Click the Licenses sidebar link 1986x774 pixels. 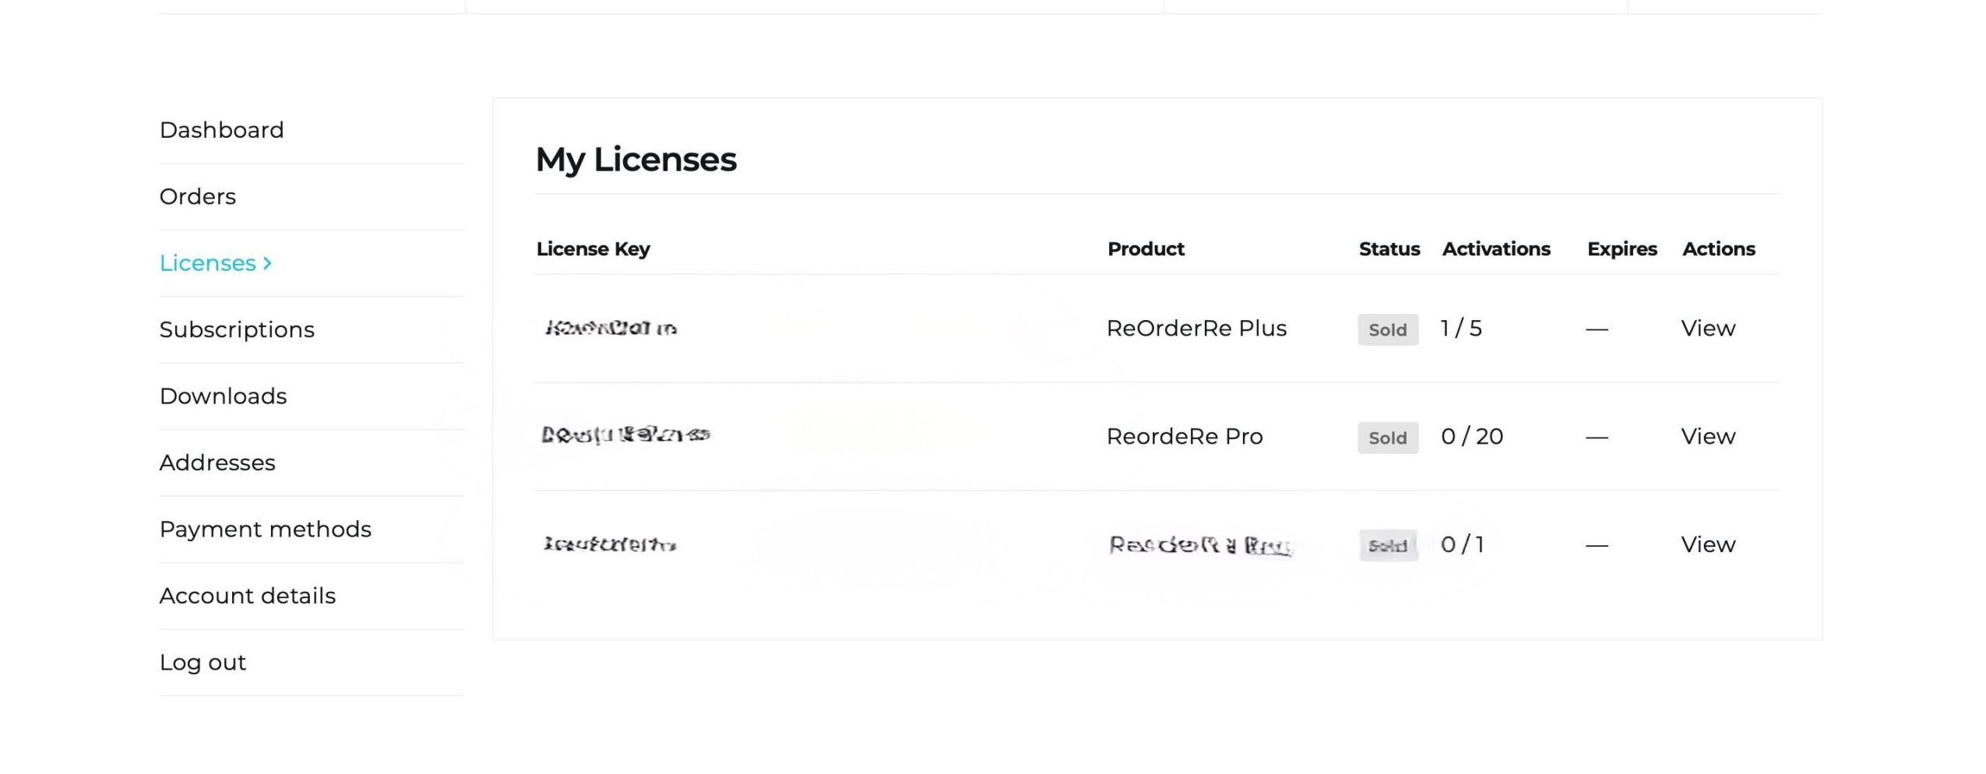(207, 263)
